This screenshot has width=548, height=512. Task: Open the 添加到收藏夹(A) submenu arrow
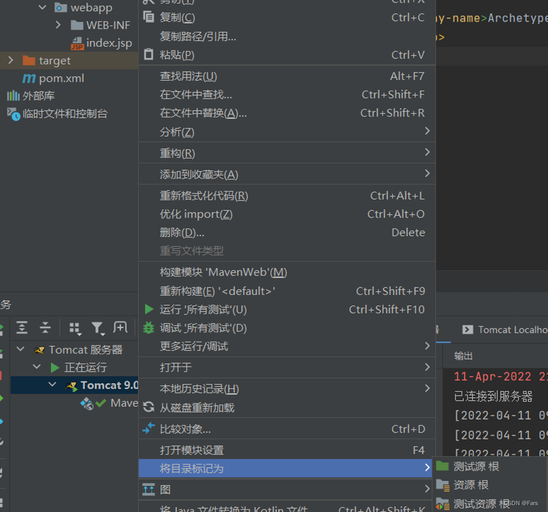(x=427, y=174)
